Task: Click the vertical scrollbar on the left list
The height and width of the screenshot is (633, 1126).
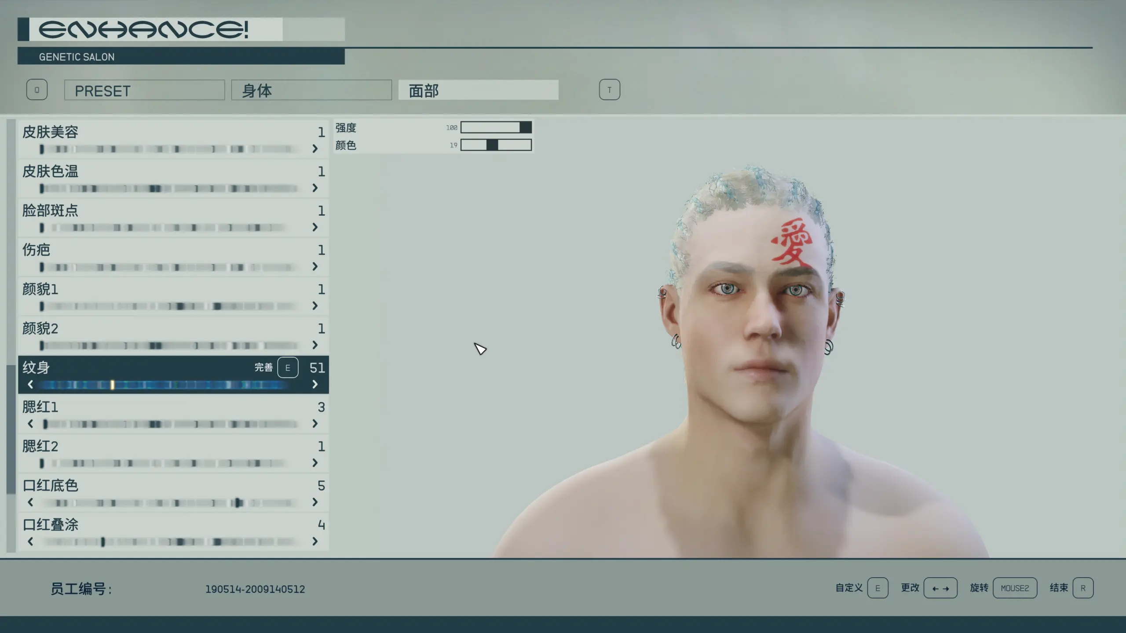Action: (x=11, y=429)
